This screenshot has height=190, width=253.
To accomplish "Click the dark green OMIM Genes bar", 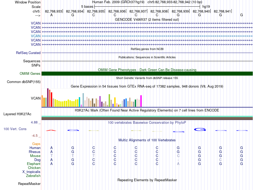I will click(147, 74).
